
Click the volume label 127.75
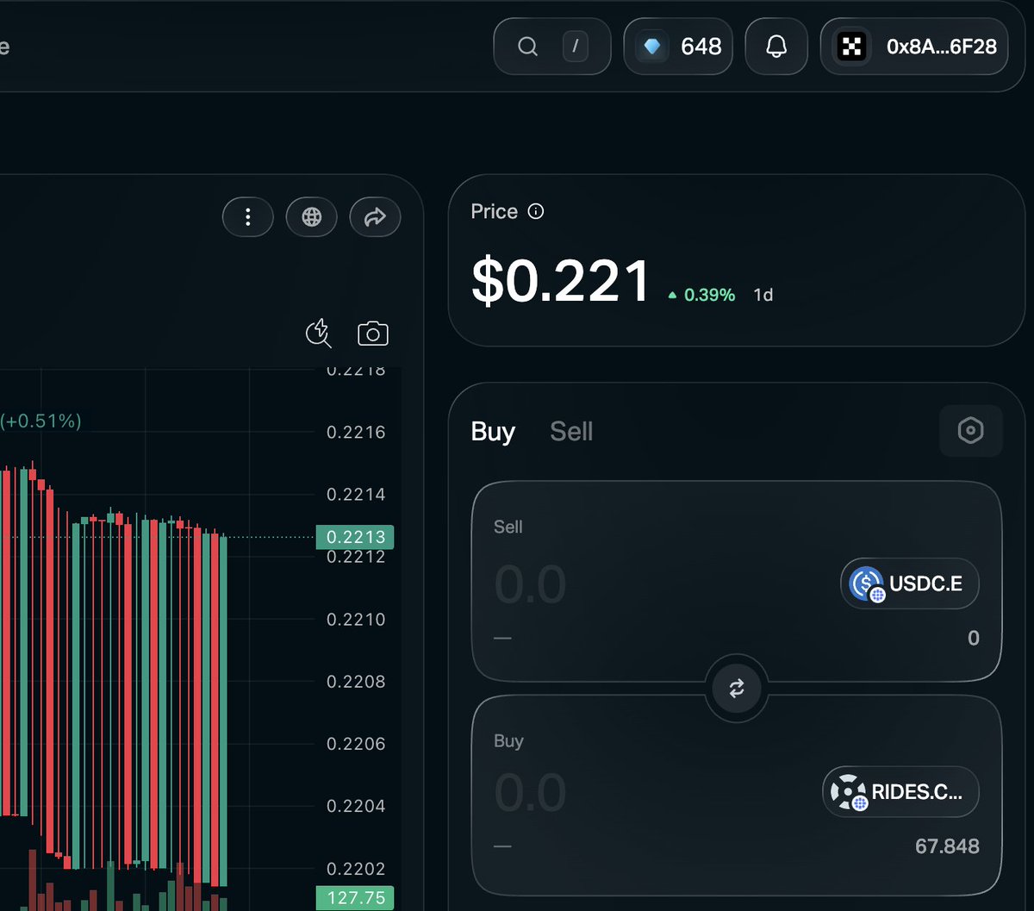pos(355,898)
